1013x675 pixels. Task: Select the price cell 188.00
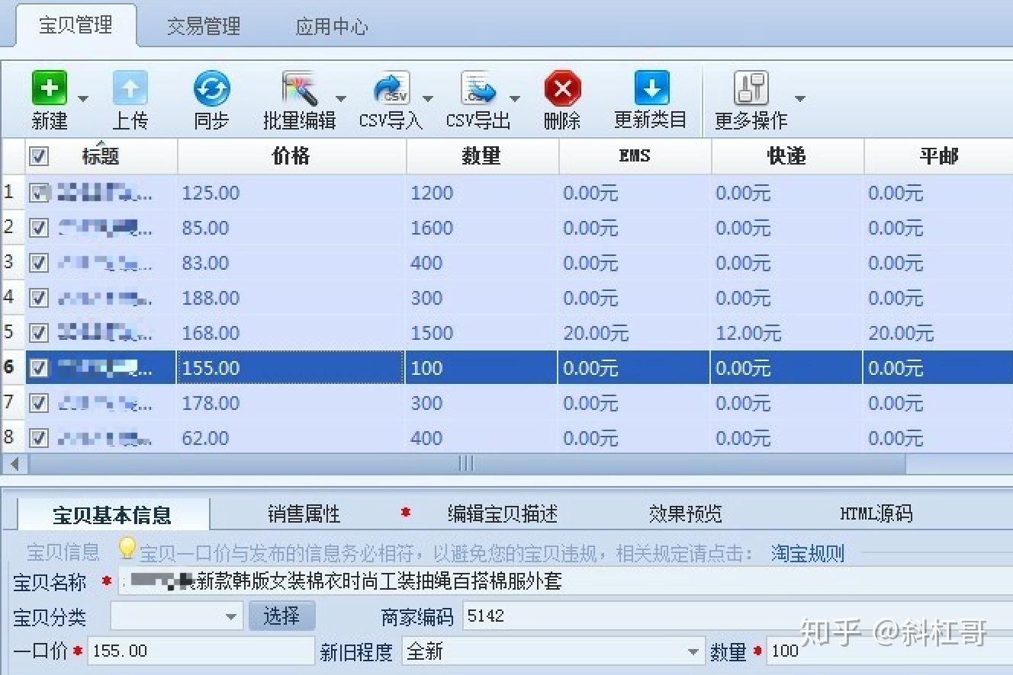(291, 298)
